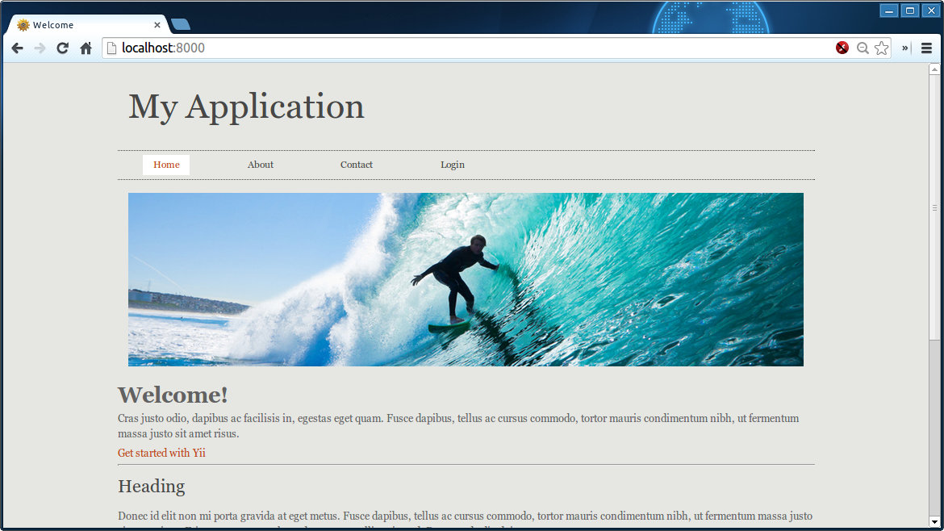Image resolution: width=944 pixels, height=531 pixels.
Task: Open the Contact page
Action: (x=356, y=165)
